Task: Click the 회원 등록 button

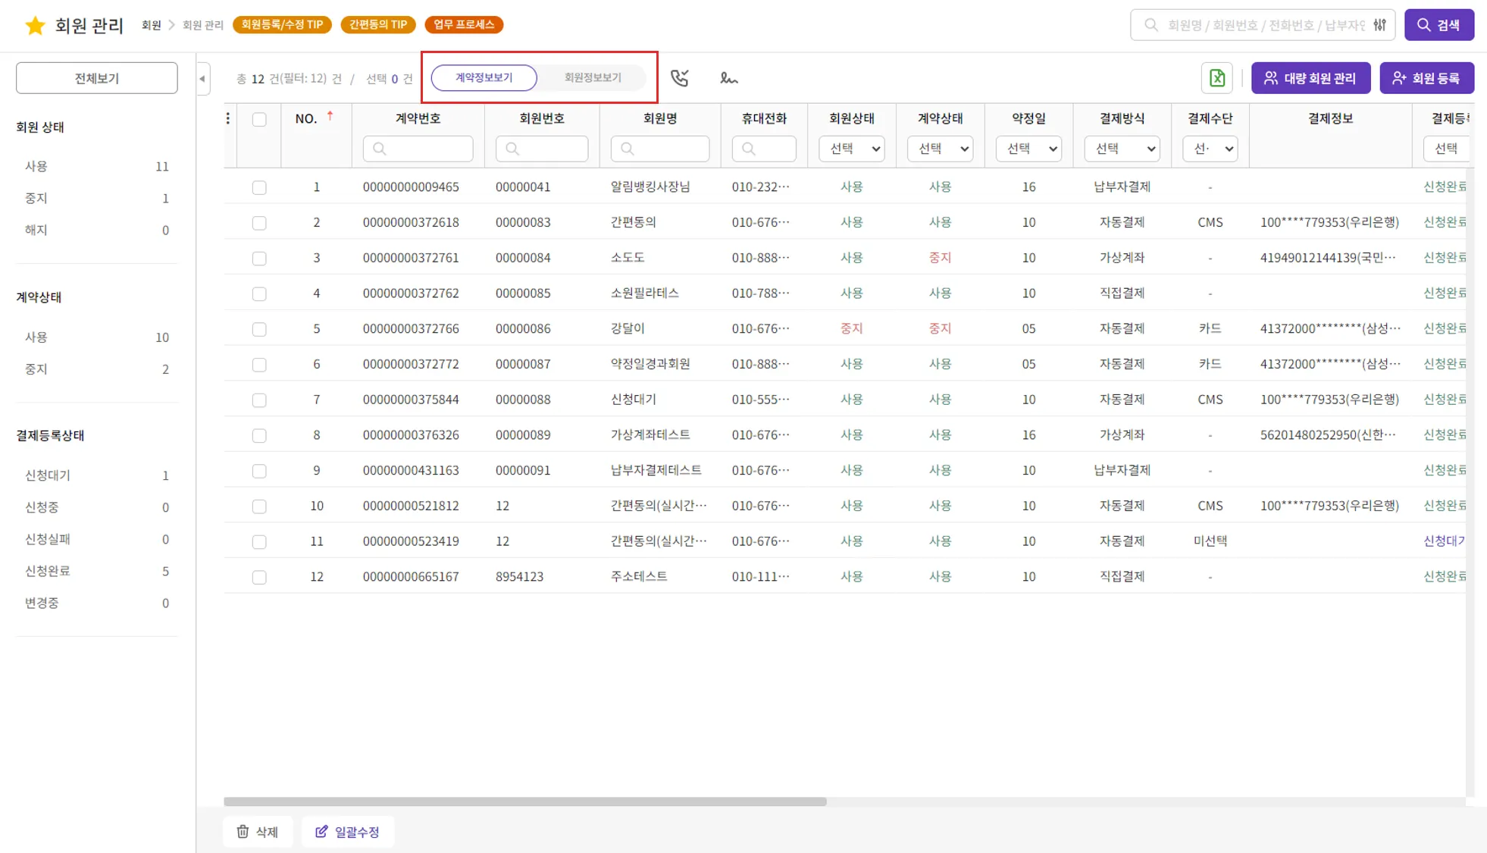Action: (x=1426, y=78)
